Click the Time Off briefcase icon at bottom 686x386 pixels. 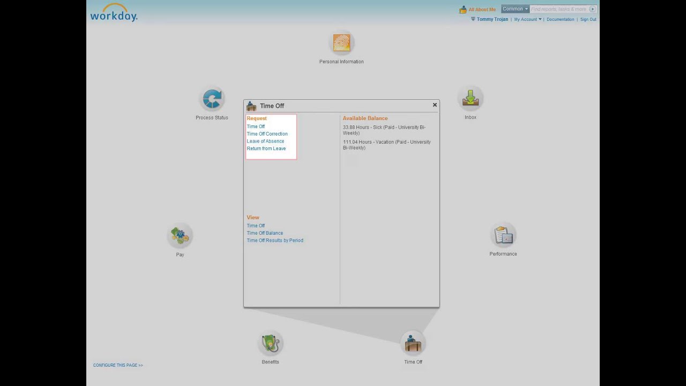coord(413,343)
